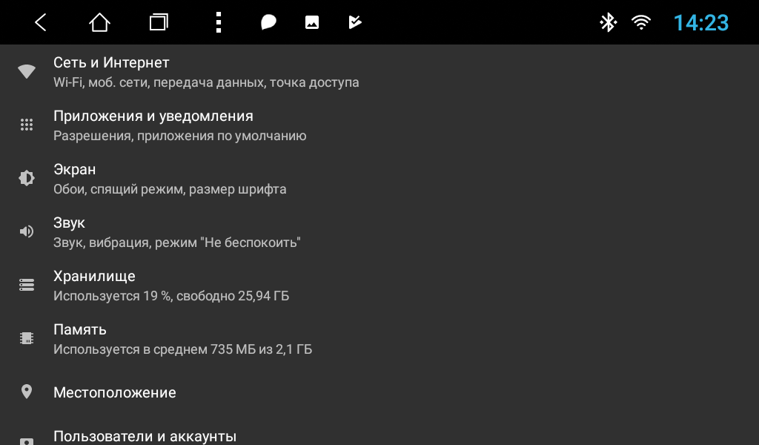Open Местоположение location settings
The height and width of the screenshot is (445, 759).
pos(379,392)
